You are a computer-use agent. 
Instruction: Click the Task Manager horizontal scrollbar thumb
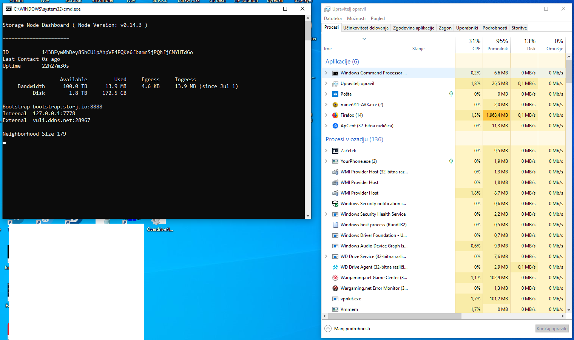tap(394, 316)
